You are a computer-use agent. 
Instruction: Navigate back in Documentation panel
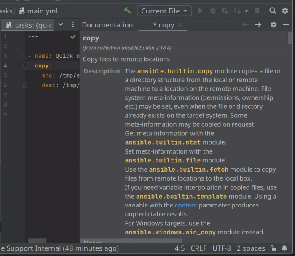tap(245, 24)
